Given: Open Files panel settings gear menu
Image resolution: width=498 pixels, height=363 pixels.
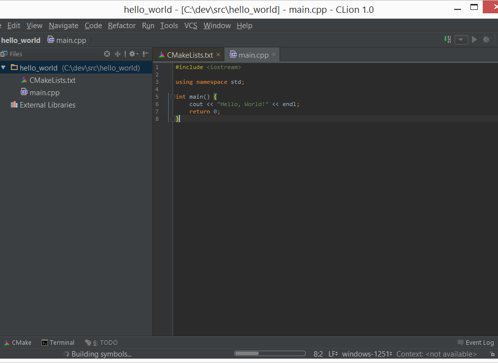Looking at the screenshot, I should click(x=134, y=54).
